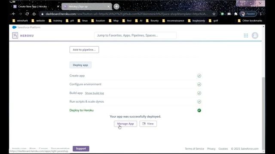
Task: Open the website bookmark folder
Action: tap(38, 21)
